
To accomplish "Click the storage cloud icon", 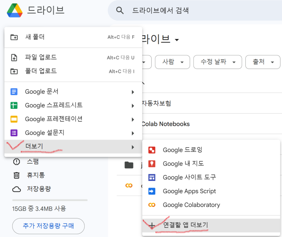I will pyautogui.click(x=16, y=189).
